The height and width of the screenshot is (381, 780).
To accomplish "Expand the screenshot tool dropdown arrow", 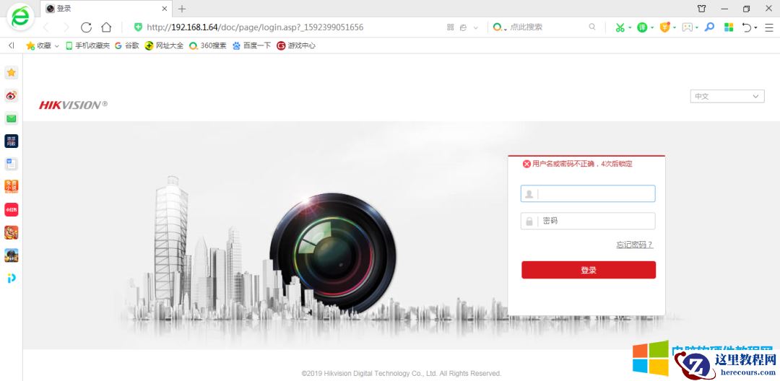I will click(630, 28).
